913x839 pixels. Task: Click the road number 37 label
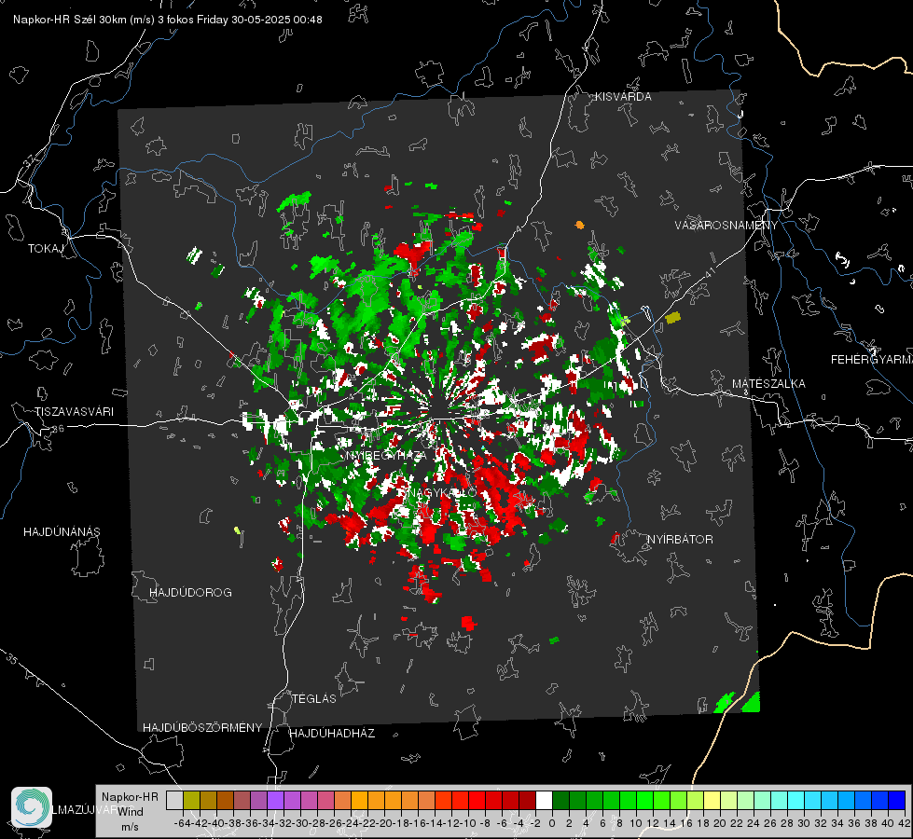pyautogui.click(x=30, y=160)
